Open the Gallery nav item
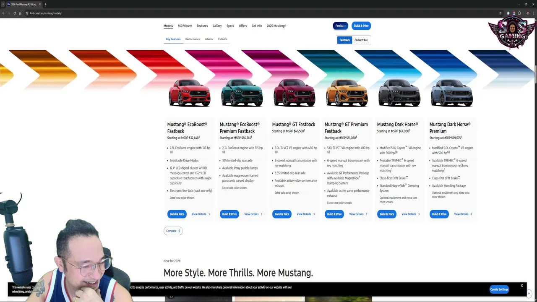Screen dimensions: 537x302 [x=217, y=26]
